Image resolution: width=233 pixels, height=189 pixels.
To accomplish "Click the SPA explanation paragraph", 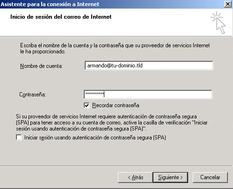I will click(x=112, y=123).
